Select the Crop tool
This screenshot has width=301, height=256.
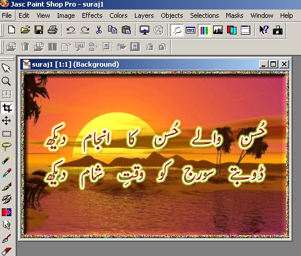point(7,108)
